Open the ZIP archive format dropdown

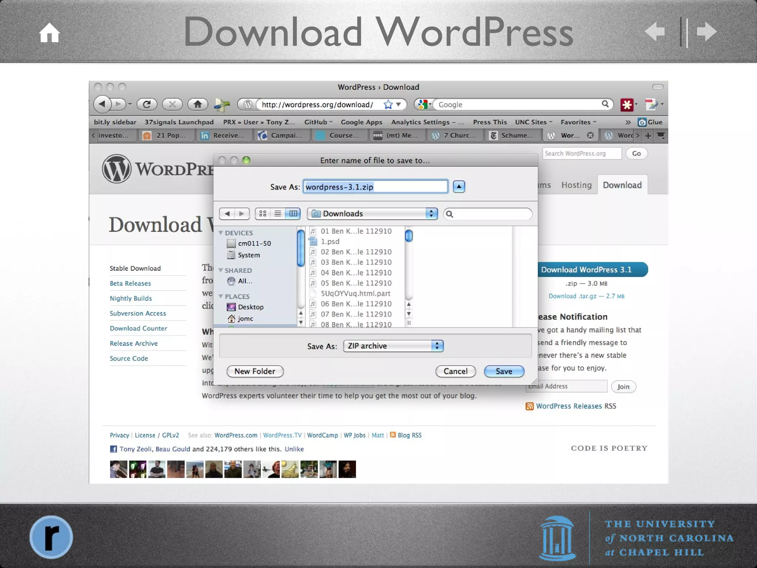(393, 346)
